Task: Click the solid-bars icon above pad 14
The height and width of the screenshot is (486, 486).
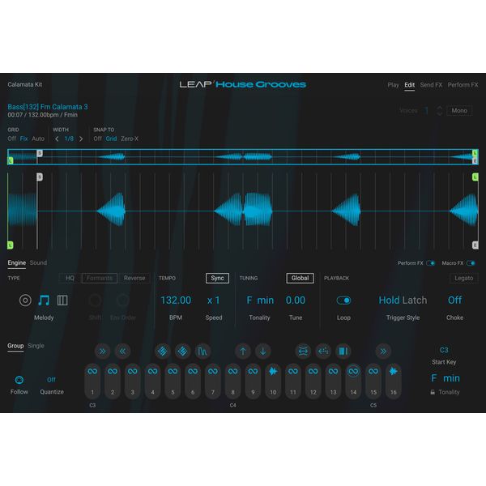Action: pyautogui.click(x=343, y=352)
